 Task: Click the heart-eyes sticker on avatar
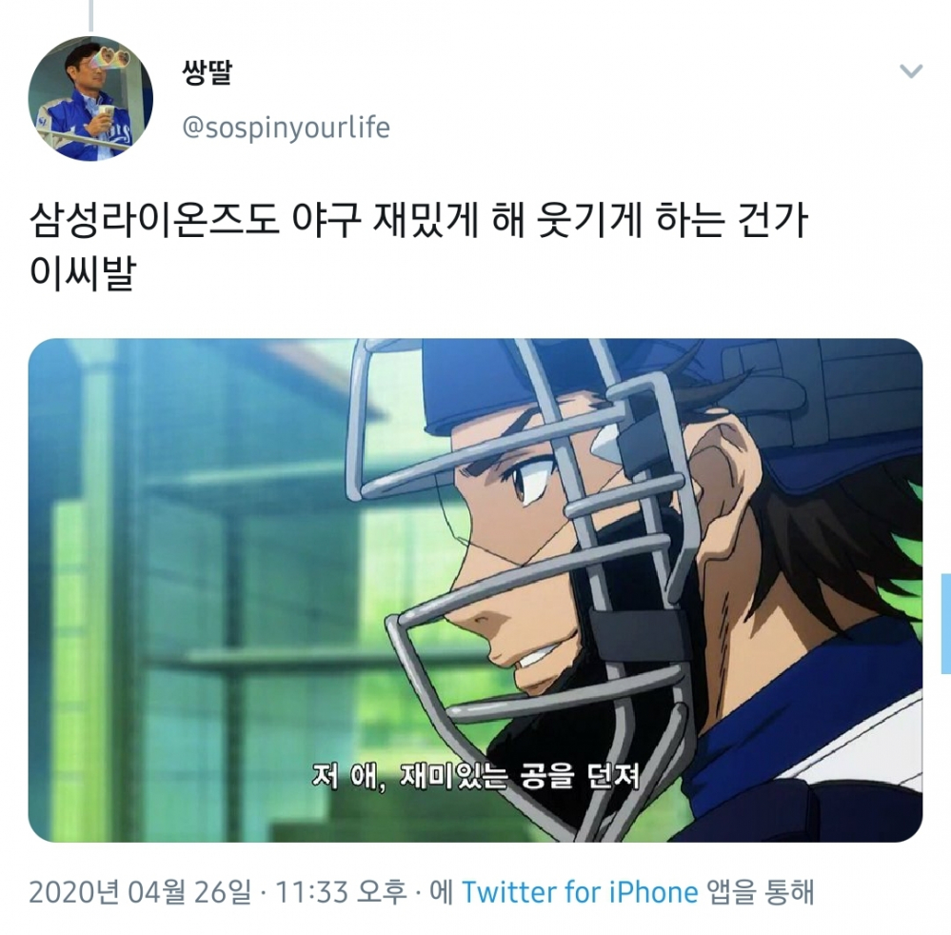[115, 58]
